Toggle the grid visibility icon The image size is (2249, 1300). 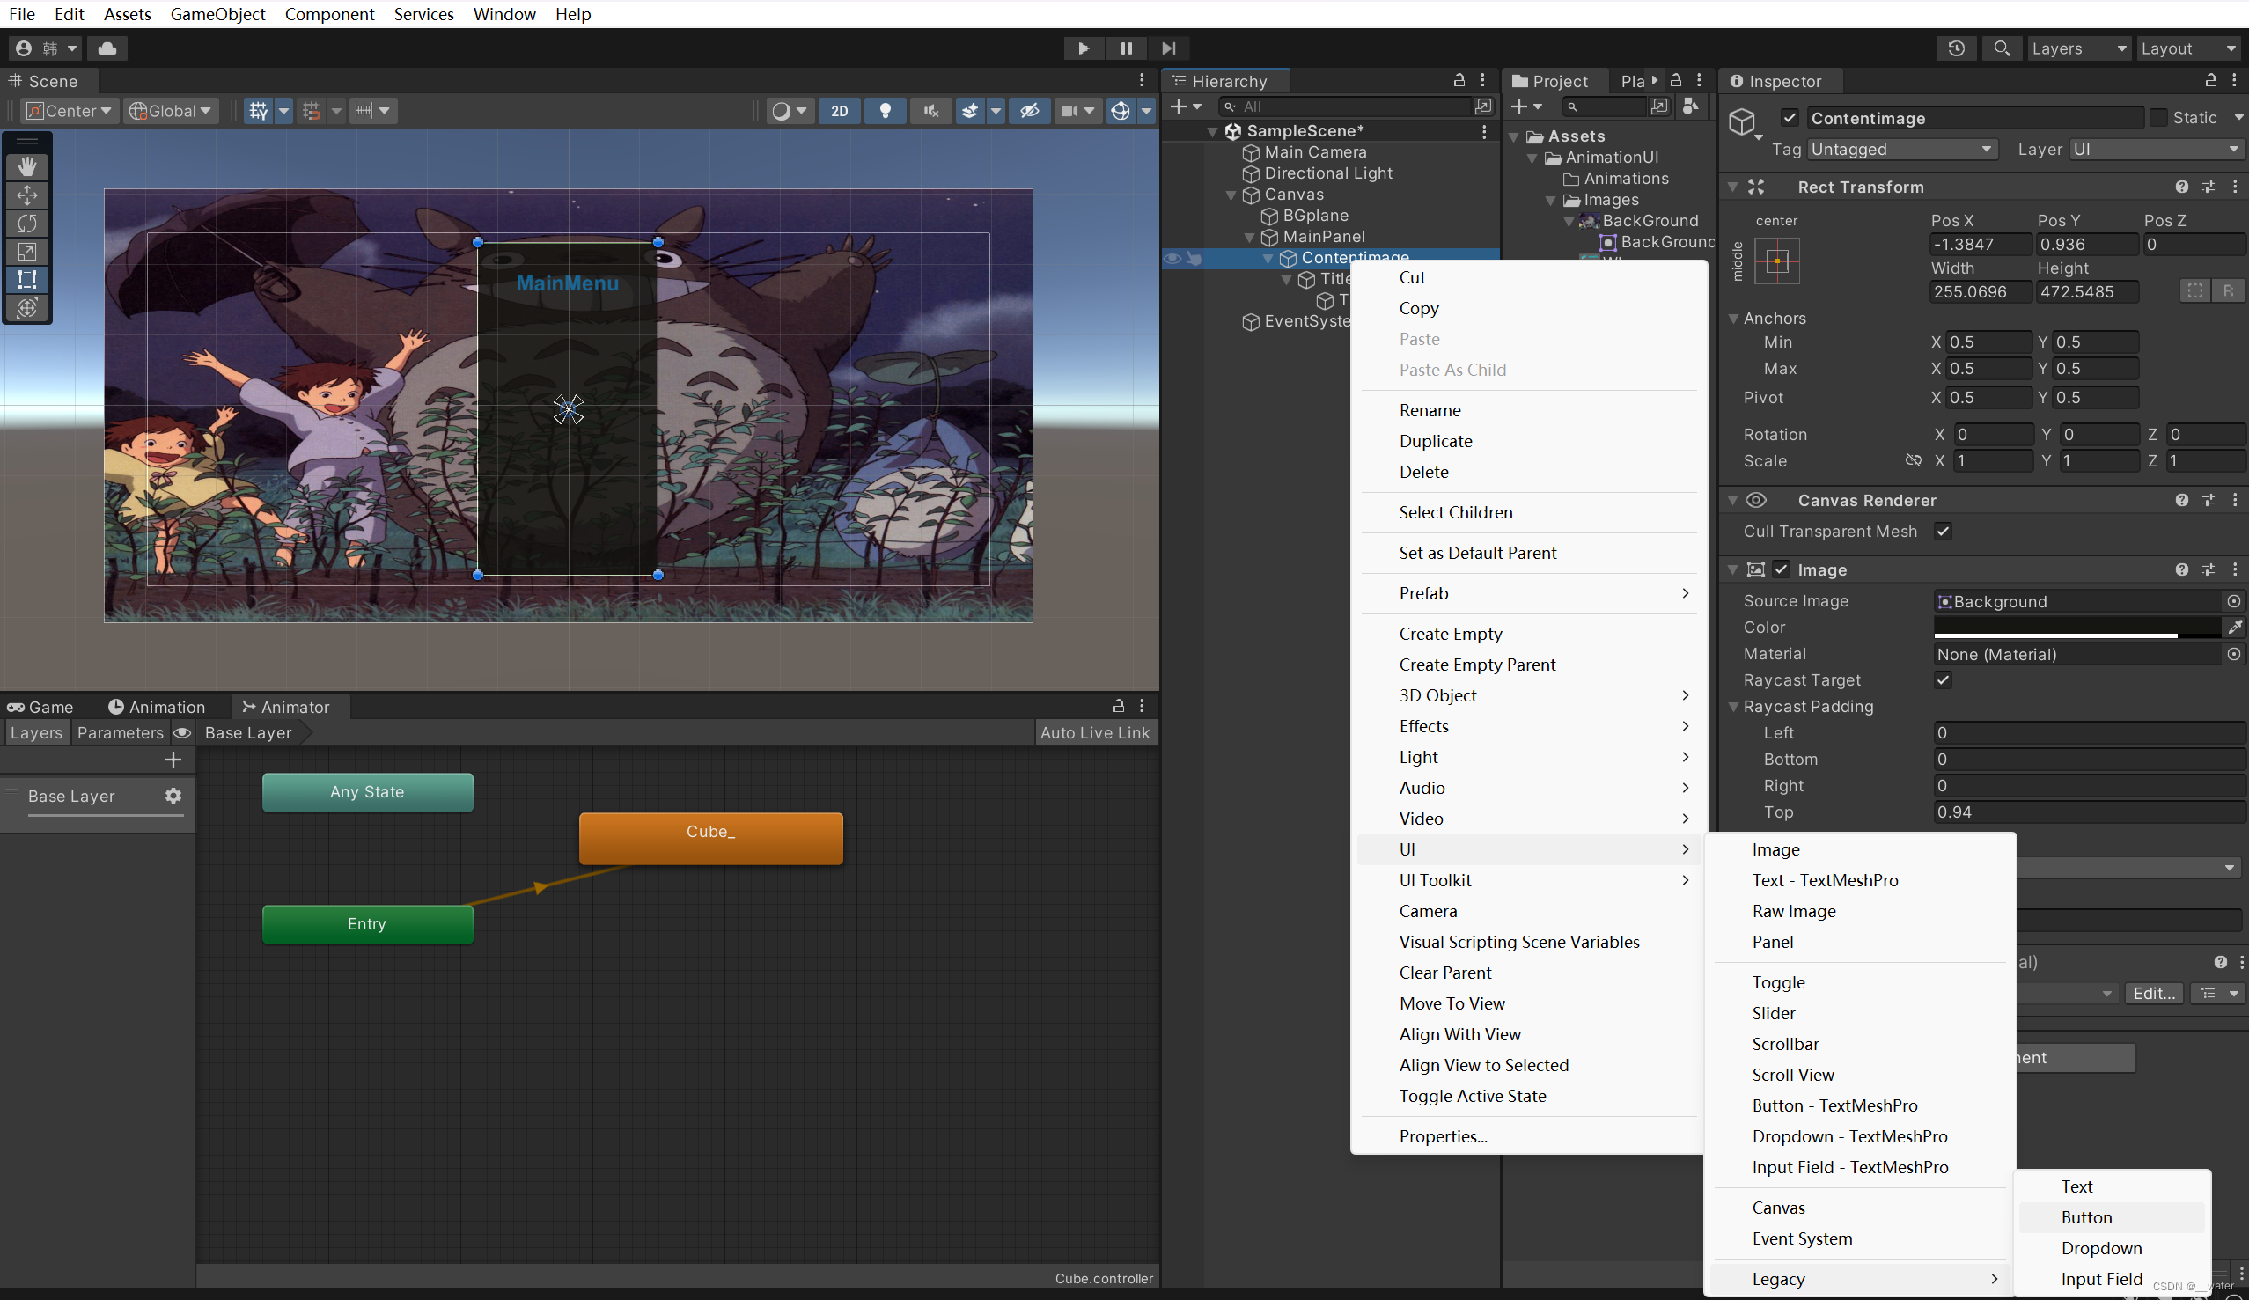click(259, 111)
